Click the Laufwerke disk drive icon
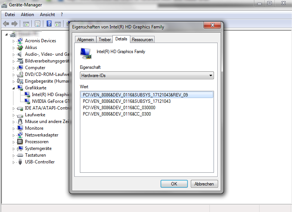The height and width of the screenshot is (212, 292). (20, 116)
